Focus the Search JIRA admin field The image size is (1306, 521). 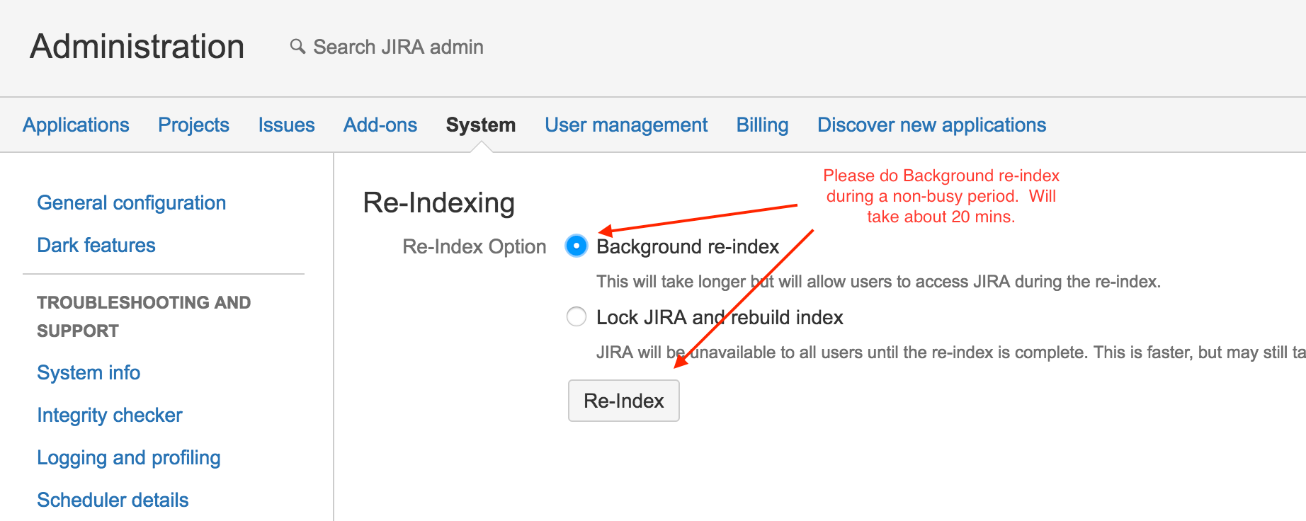398,47
